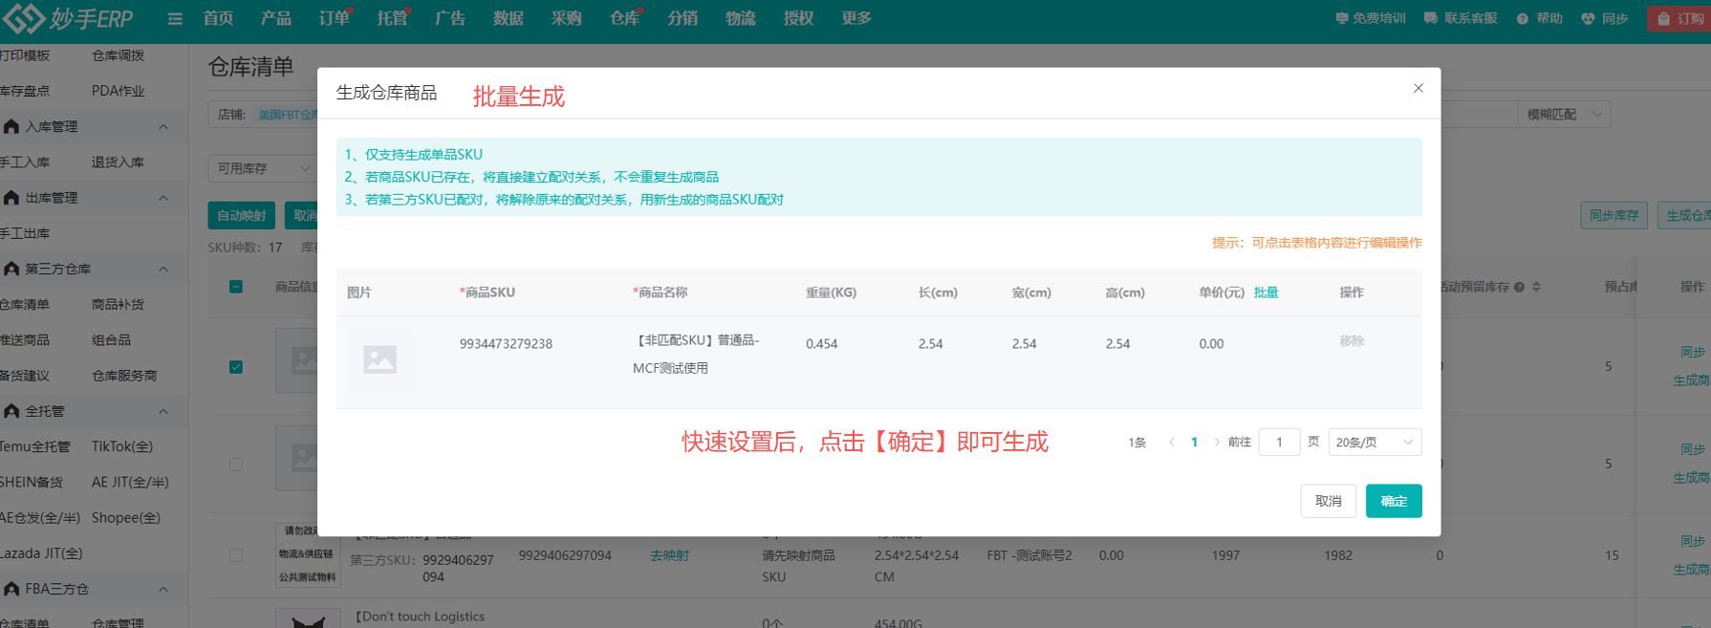Viewport: 1711px width, 628px height.
Task: Check the second row checkbox
Action: click(236, 465)
